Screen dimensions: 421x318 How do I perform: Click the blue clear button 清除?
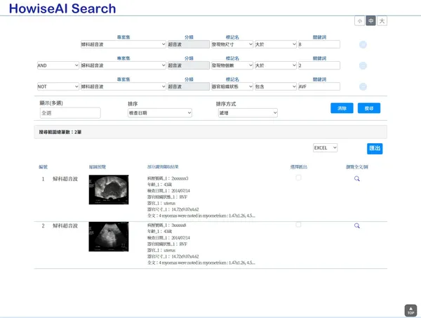(x=342, y=108)
